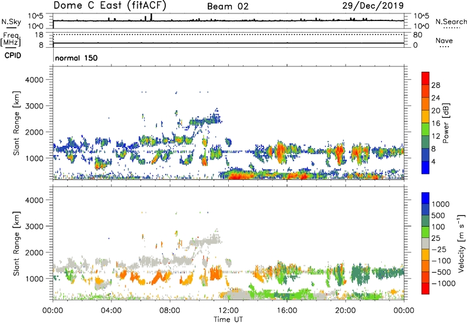The height and width of the screenshot is (323, 467).
Task: Click the '20:00' time axis tick label
Action: (345, 311)
